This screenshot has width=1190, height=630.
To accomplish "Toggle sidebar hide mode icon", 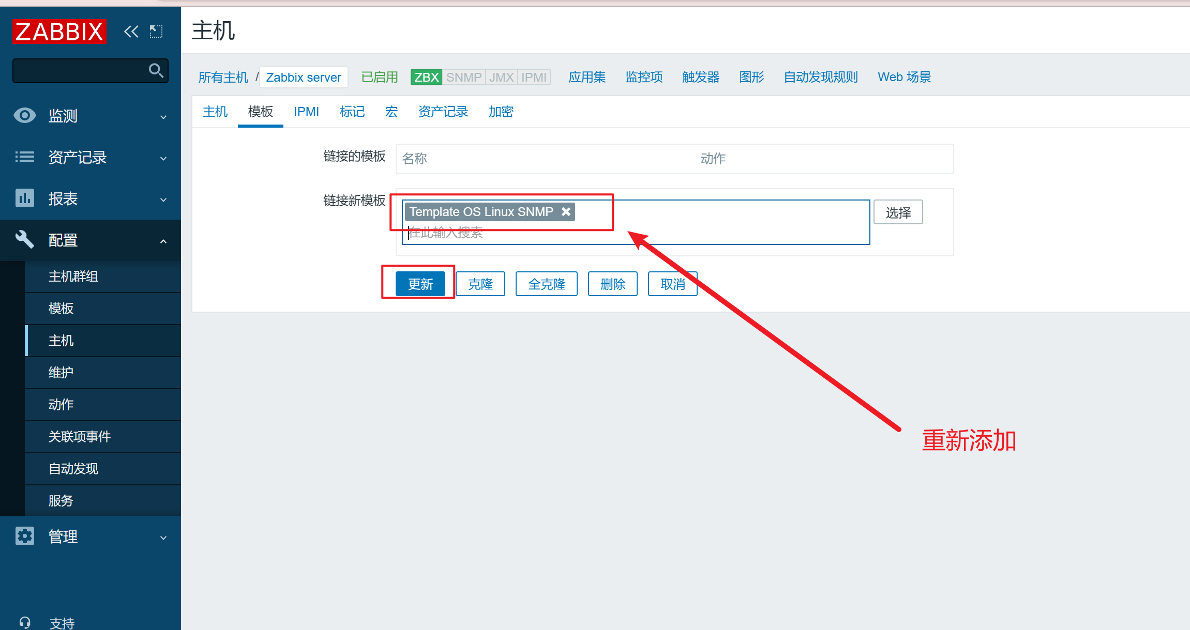I will (x=156, y=32).
